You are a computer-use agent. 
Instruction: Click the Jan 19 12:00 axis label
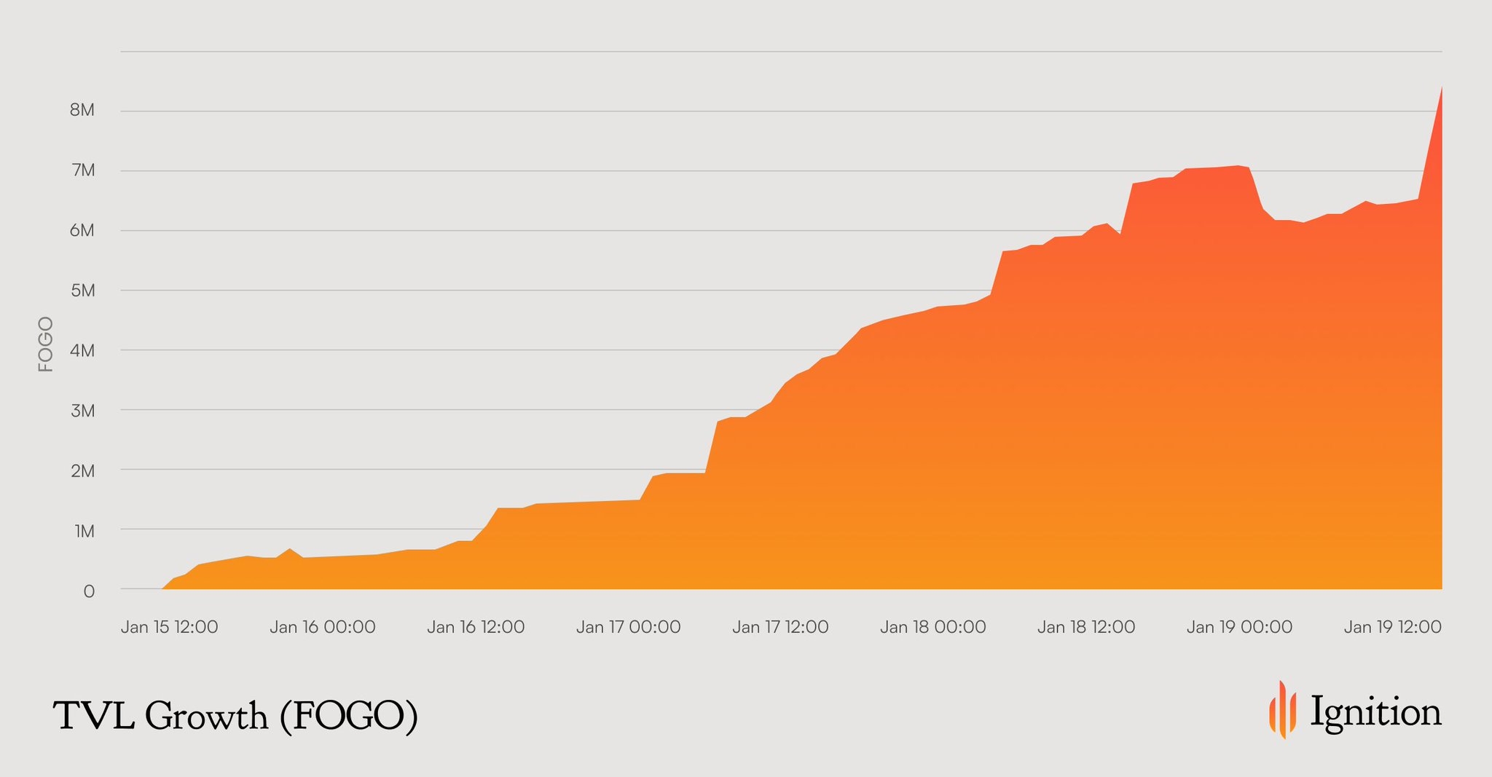pyautogui.click(x=1392, y=627)
